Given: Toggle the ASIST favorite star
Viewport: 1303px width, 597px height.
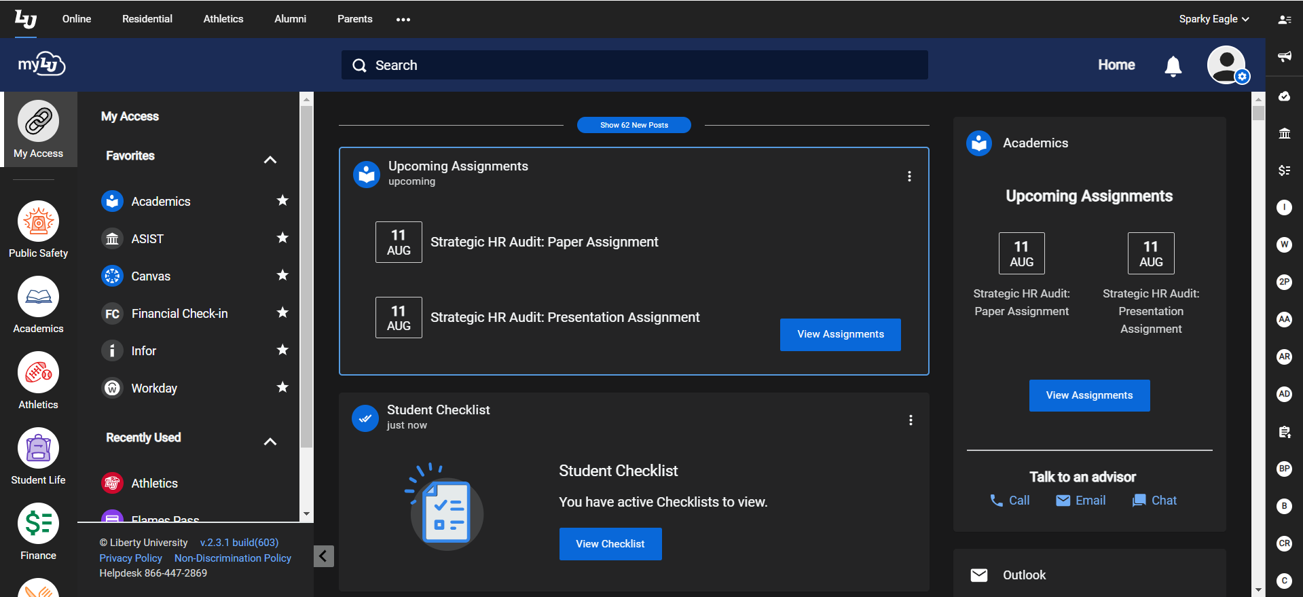Looking at the screenshot, I should [x=282, y=238].
